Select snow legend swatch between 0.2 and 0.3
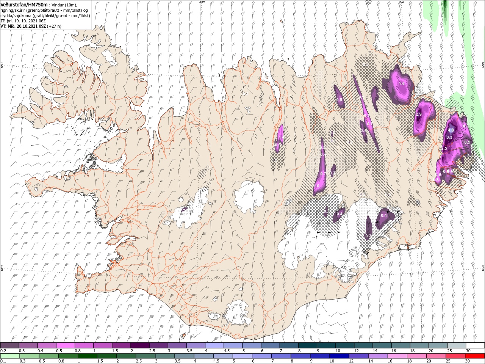485x364 pixels. (10, 345)
